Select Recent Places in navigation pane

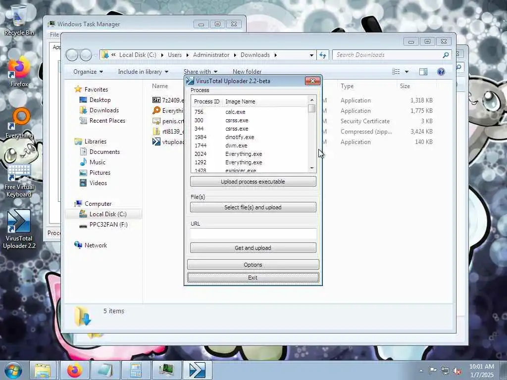[107, 121]
